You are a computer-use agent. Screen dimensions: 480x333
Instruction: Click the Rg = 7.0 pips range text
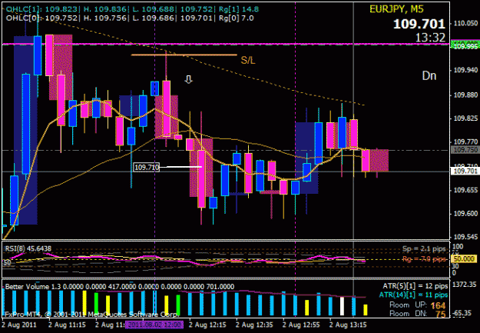point(424,259)
